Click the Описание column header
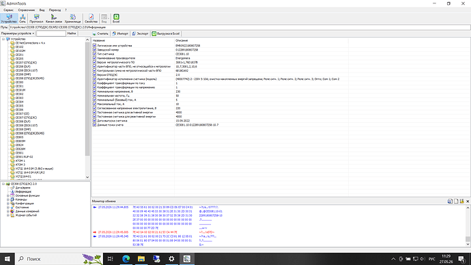This screenshot has width=471, height=265. (x=182, y=40)
